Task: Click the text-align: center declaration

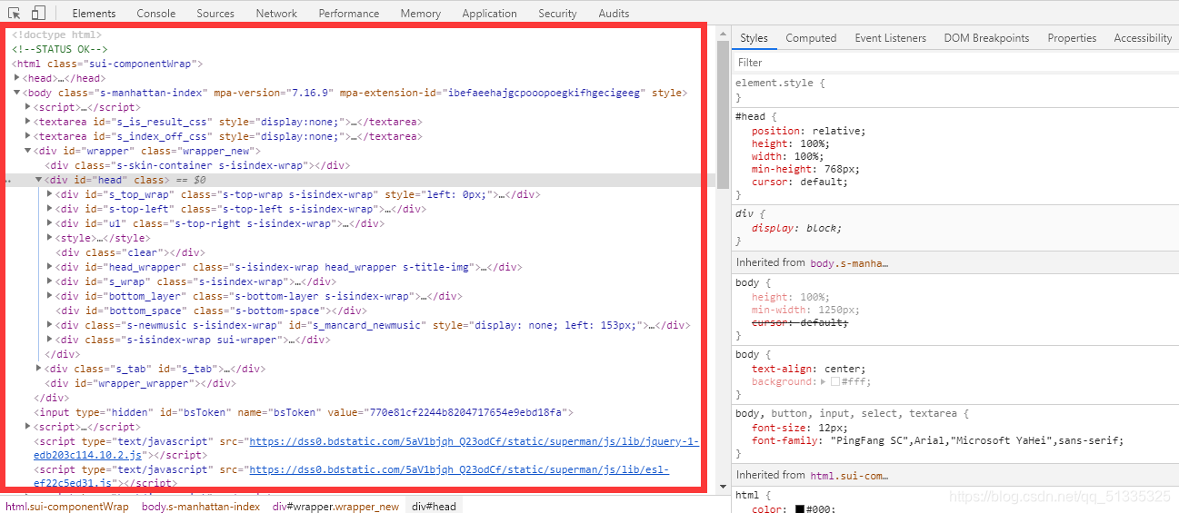Action: (809, 369)
